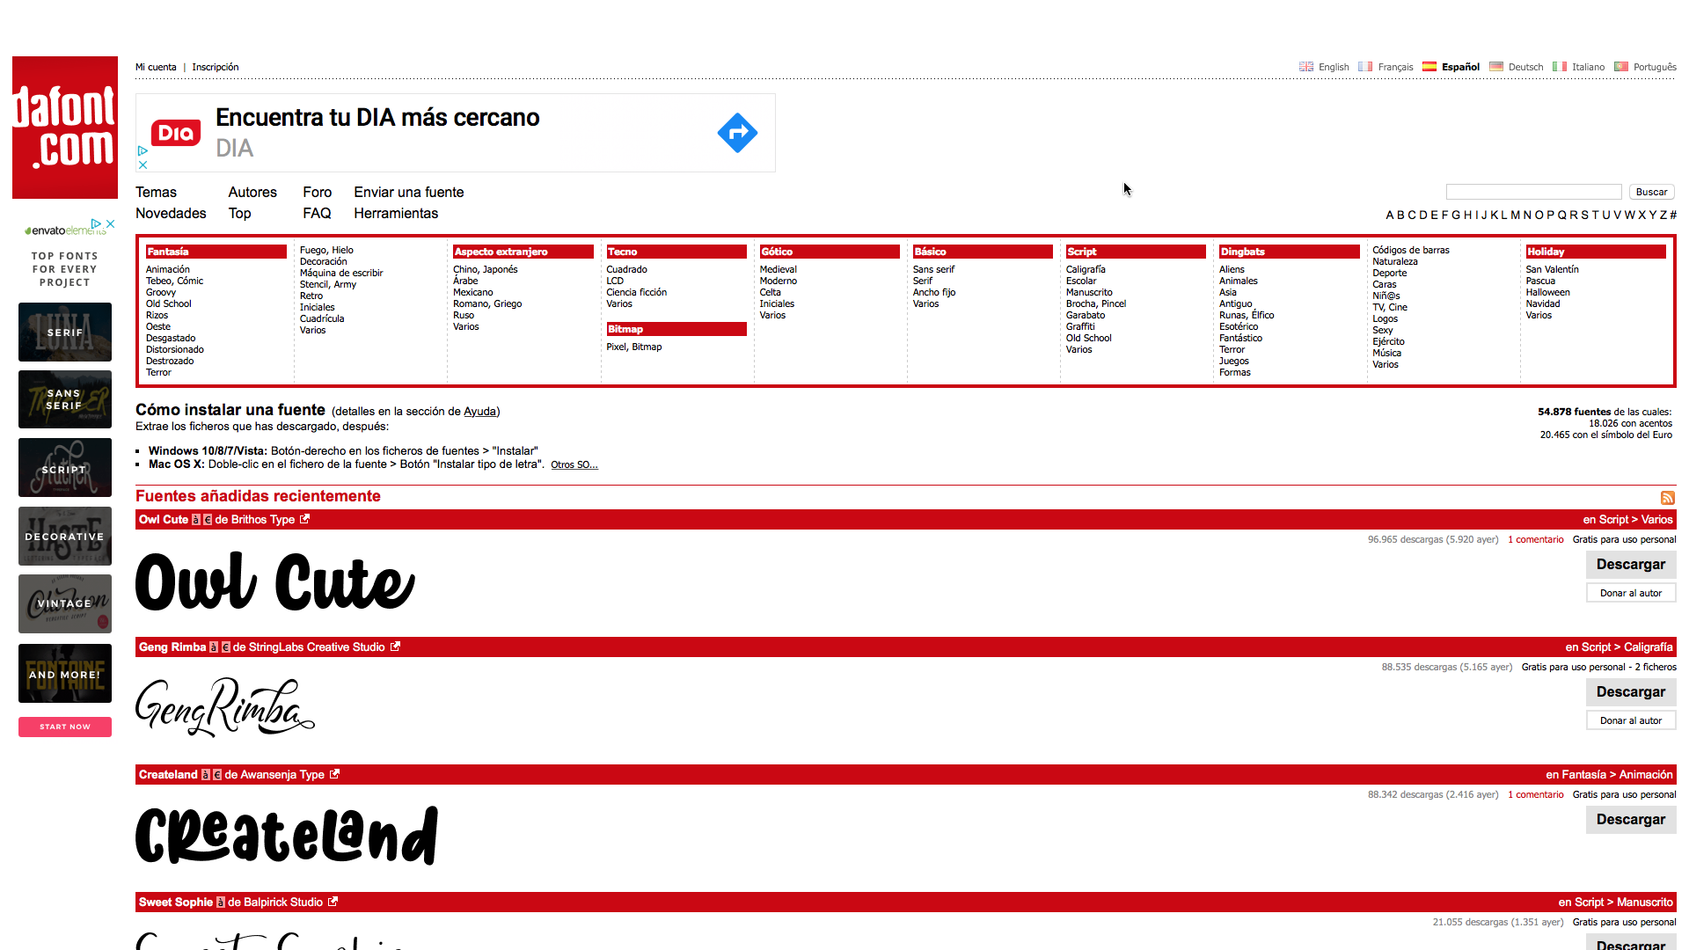The image size is (1689, 950).
Task: Open StringLabs Creative Studio external link icon
Action: (395, 647)
